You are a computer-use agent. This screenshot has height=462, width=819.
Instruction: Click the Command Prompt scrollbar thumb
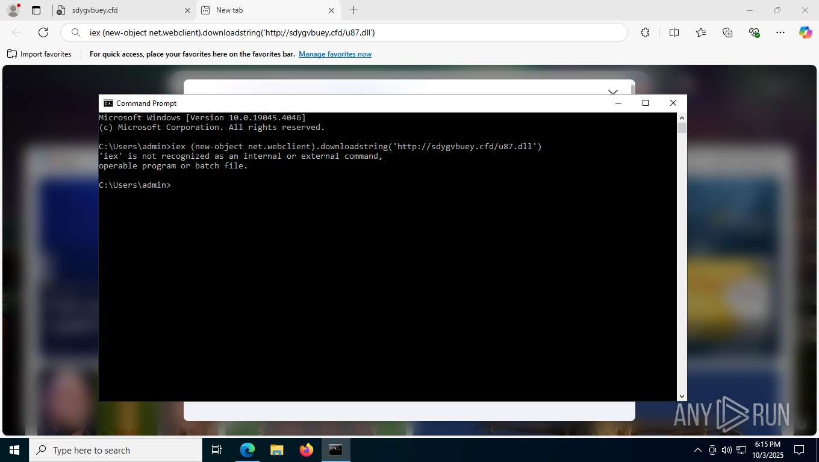[x=682, y=128]
